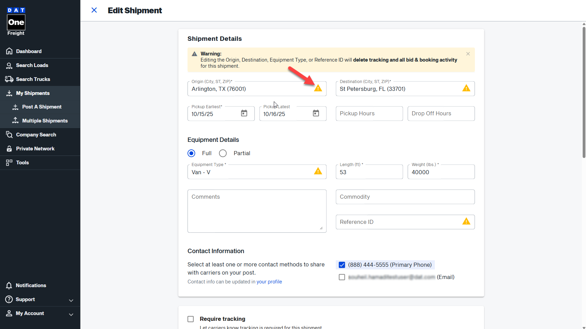
Task: Open the Pickup Latest calendar picker
Action: pos(316,113)
